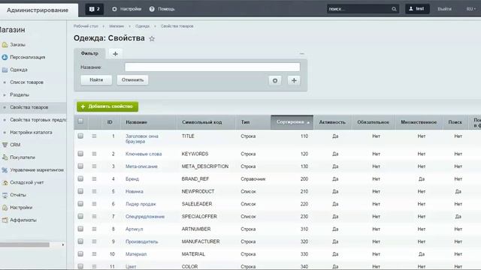The image size is (481, 270).
Task: Open Складской учет sidebar icon
Action: pos(5,182)
